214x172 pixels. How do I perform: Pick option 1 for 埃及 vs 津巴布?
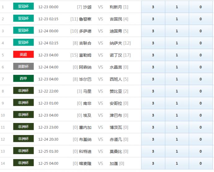coord(177,115)
